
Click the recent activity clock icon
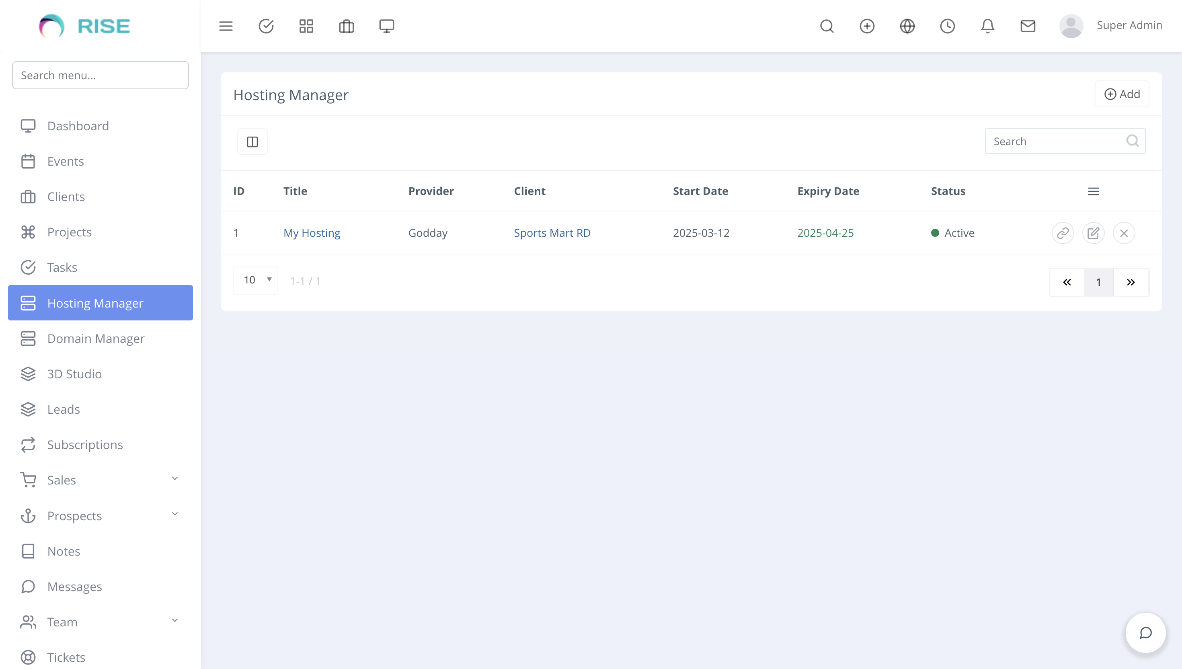tap(947, 26)
